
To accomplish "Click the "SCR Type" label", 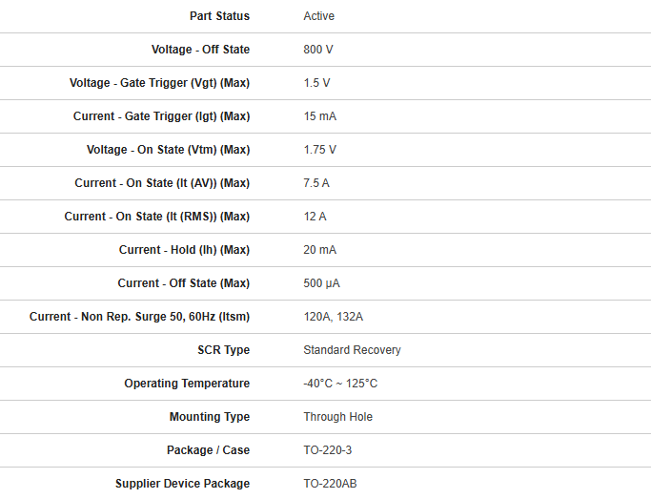I will (223, 350).
